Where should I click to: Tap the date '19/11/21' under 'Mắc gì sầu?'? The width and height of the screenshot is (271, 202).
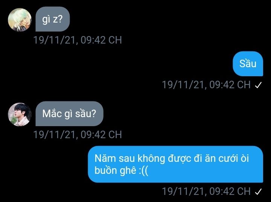click(x=55, y=134)
